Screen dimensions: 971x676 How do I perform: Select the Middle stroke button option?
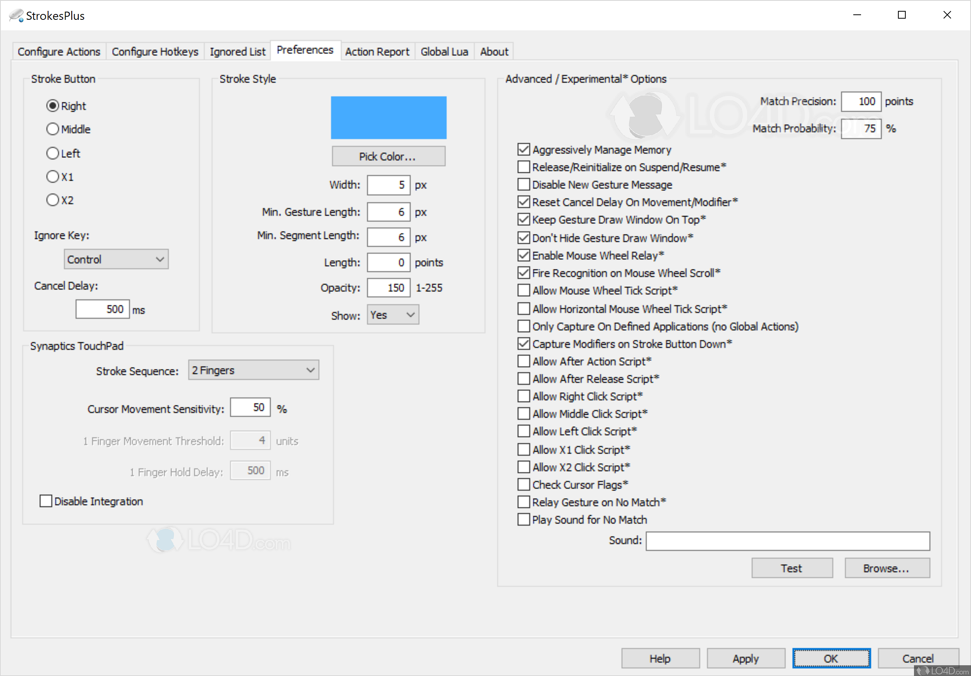[x=52, y=129]
